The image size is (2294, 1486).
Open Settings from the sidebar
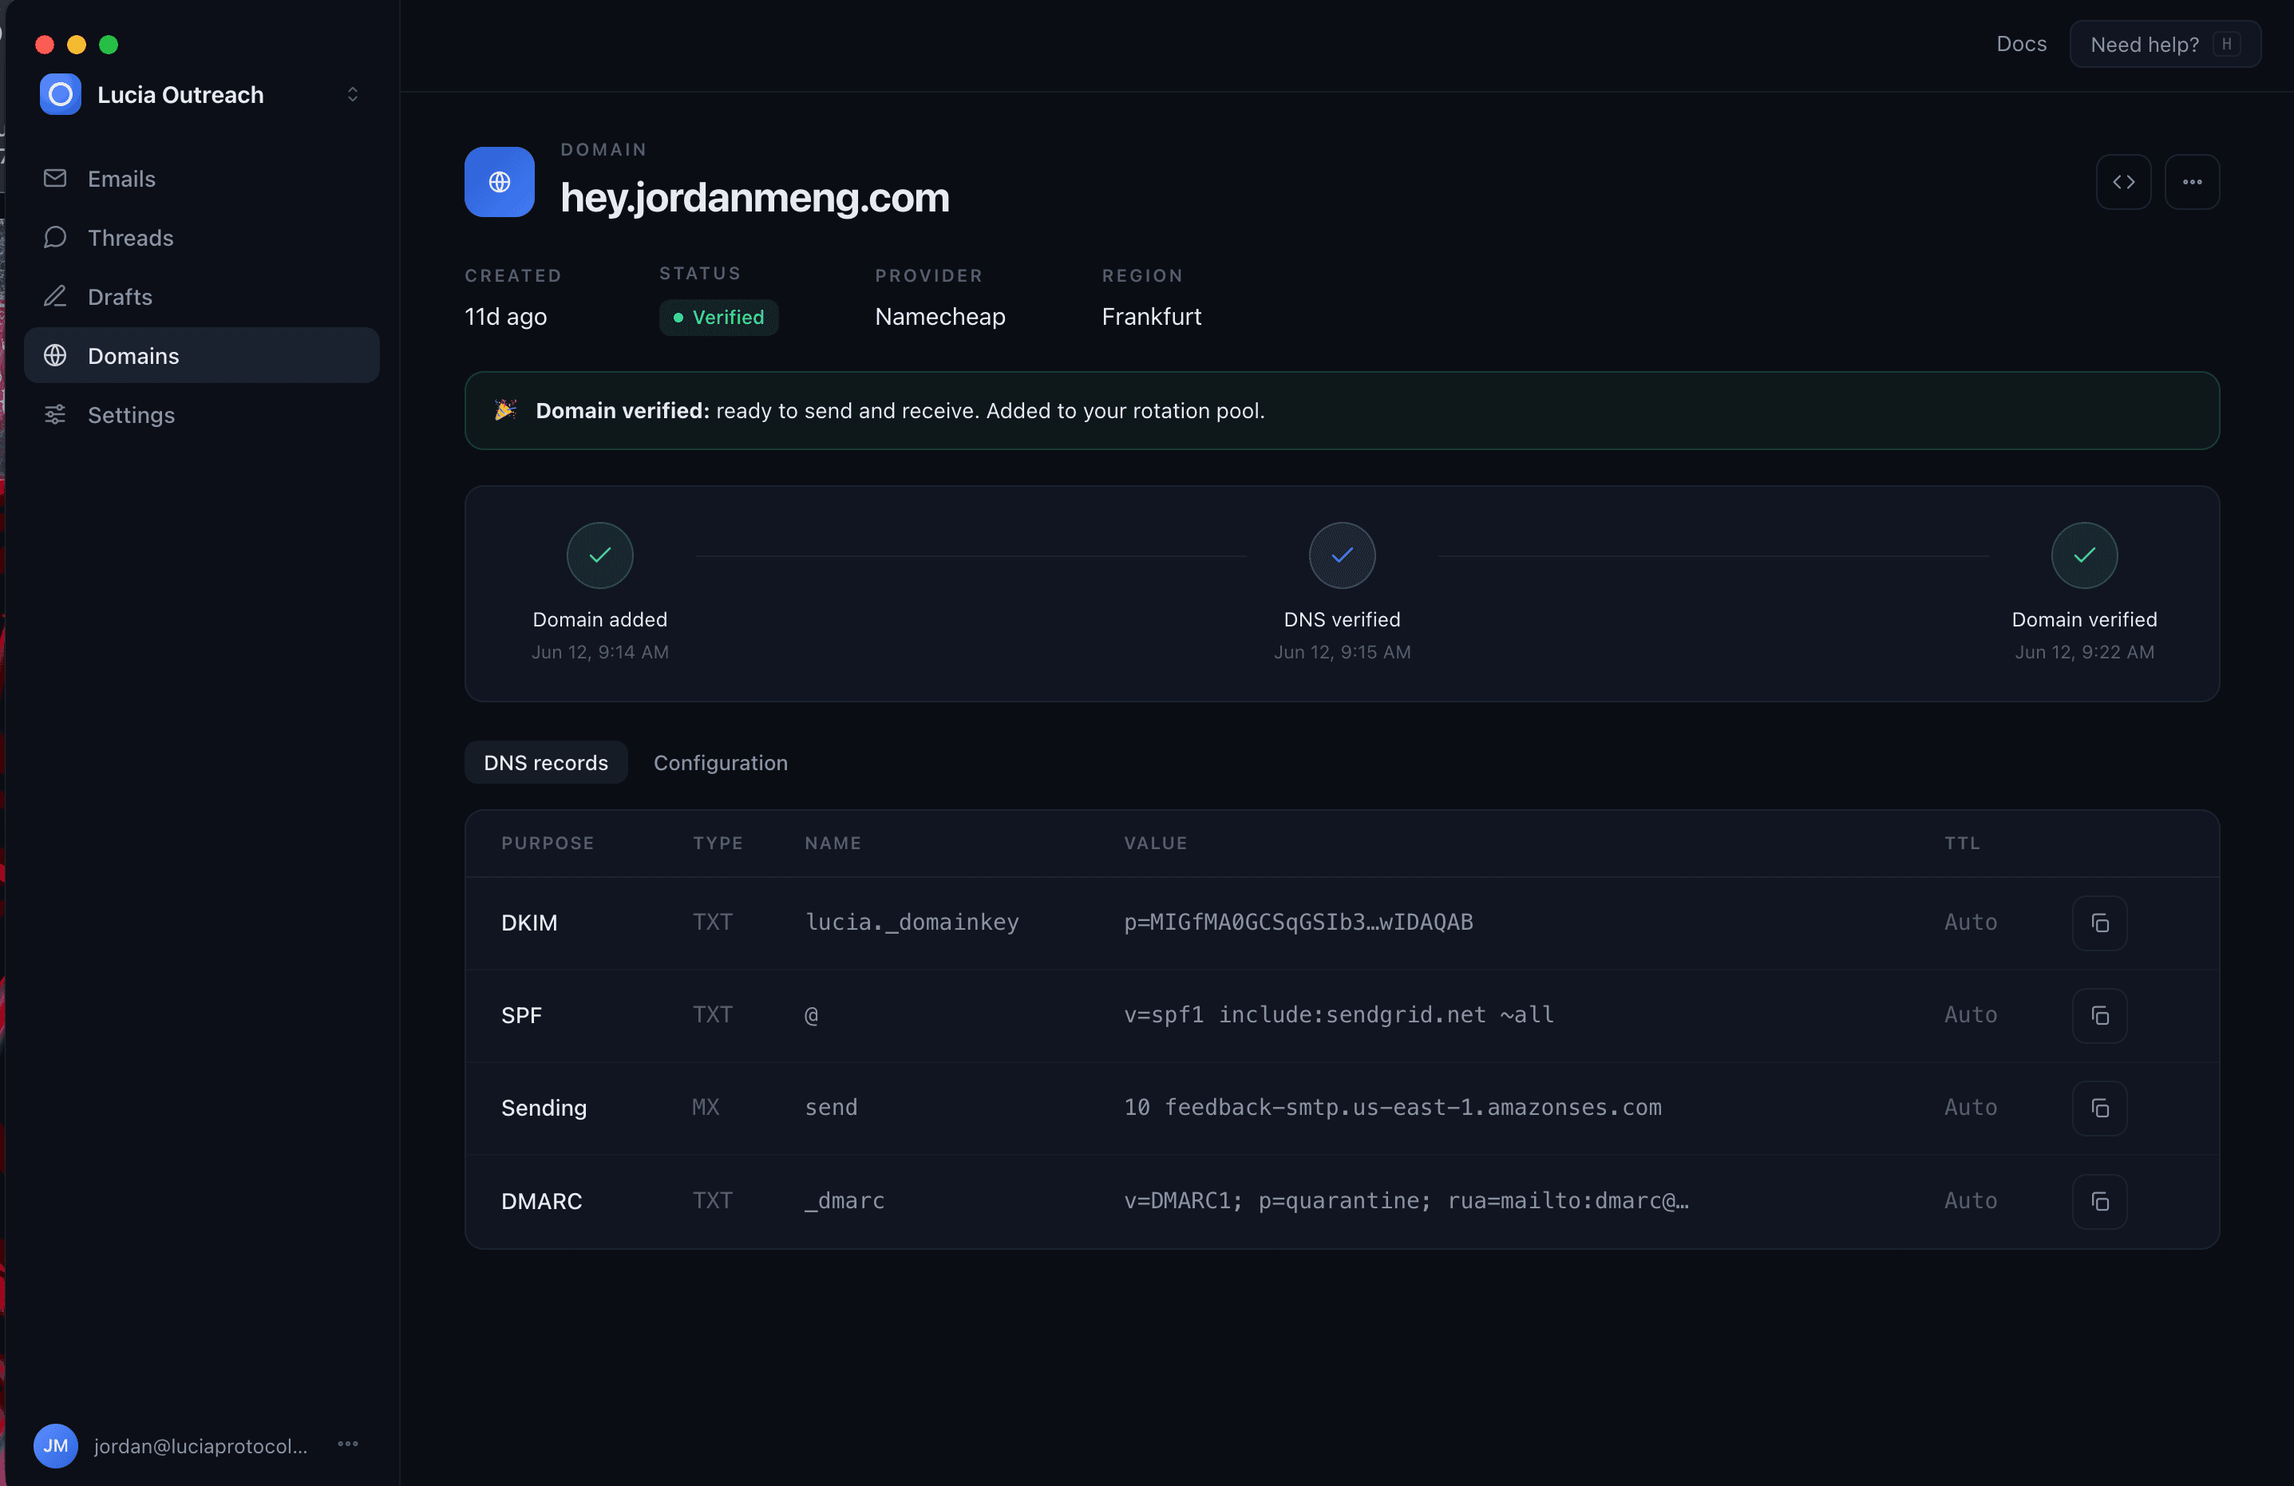(201, 414)
